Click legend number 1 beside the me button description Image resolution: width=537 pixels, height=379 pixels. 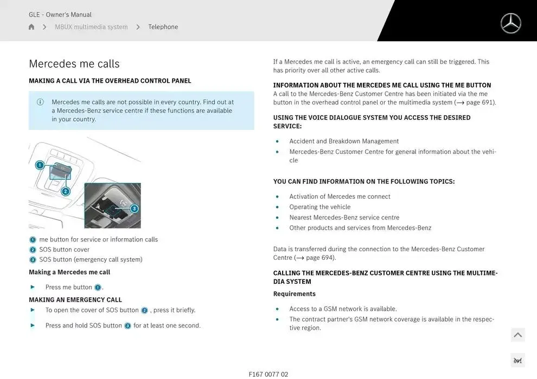33,240
